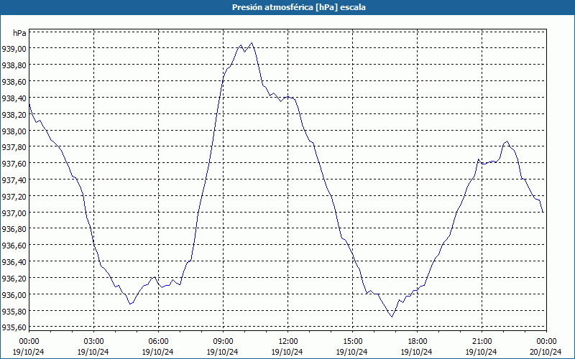This screenshot has width=575, height=359.
Task: Click the 935,80 tick label
Action: pos(14,311)
